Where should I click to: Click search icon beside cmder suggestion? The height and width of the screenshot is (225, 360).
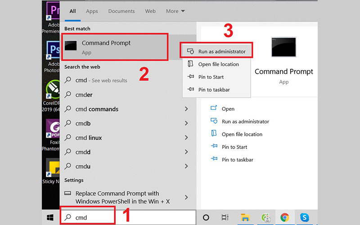pos(68,94)
